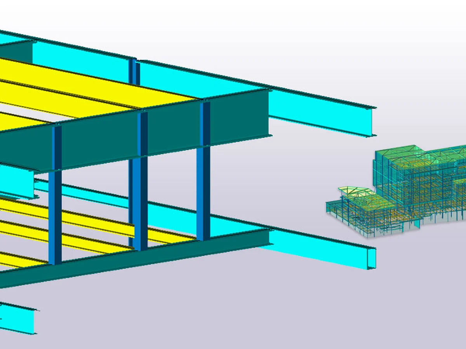Pick the leftmost blue column

pyautogui.click(x=55, y=217)
